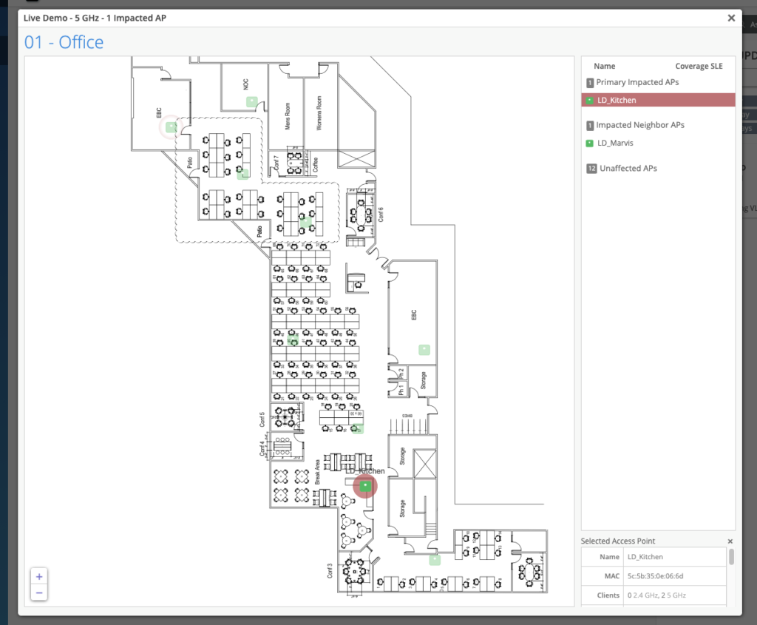
Task: Close the Selected Access Point panel
Action: 730,541
